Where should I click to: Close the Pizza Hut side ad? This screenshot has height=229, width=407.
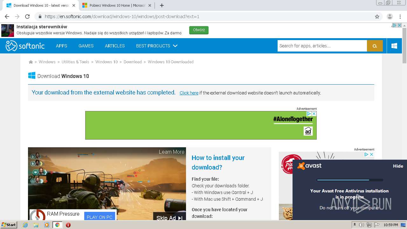(371, 154)
